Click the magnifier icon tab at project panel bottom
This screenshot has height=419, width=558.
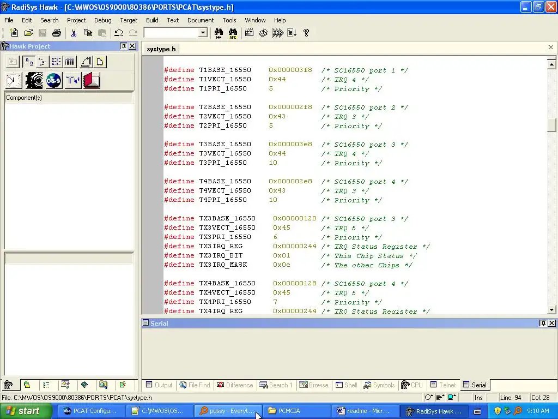[103, 385]
